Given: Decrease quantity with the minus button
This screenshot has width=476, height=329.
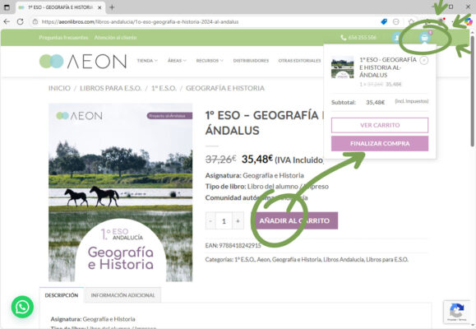Looking at the screenshot, I should (210, 221).
